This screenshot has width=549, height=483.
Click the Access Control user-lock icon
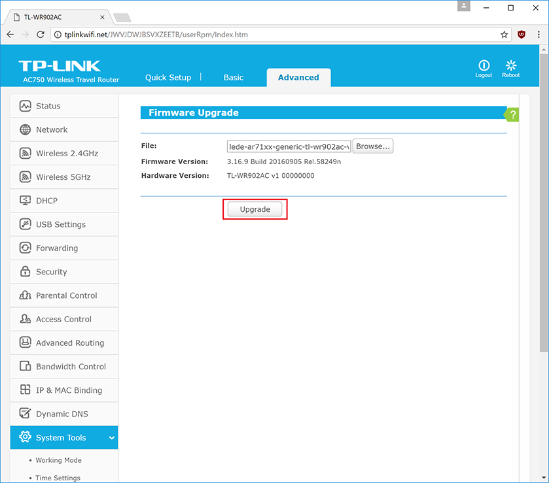pyautogui.click(x=26, y=319)
